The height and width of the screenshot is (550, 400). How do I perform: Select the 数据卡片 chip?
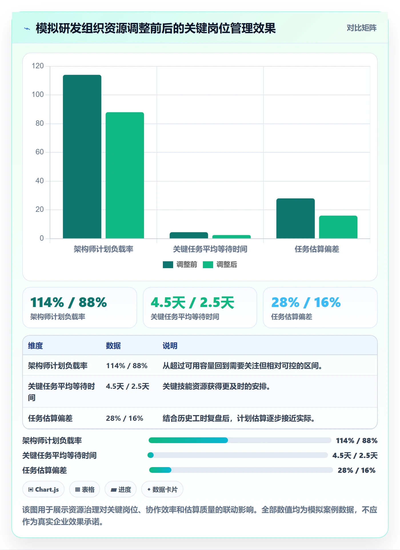click(x=162, y=489)
